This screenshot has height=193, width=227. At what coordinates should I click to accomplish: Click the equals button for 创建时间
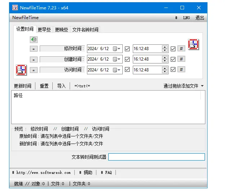(x=34, y=60)
